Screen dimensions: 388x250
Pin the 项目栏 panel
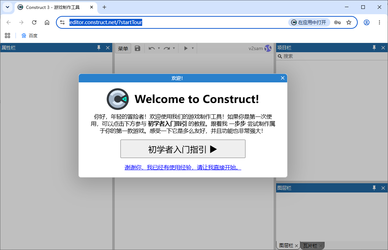[x=374, y=48]
